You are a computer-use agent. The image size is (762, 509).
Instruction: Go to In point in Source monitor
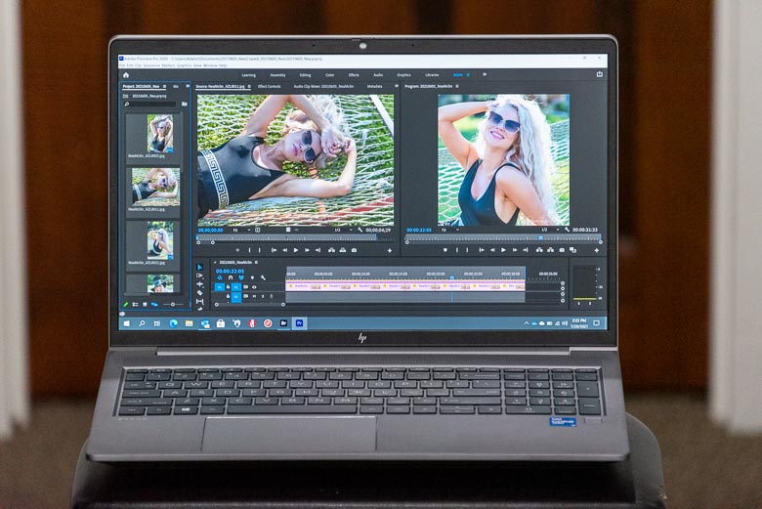click(274, 250)
